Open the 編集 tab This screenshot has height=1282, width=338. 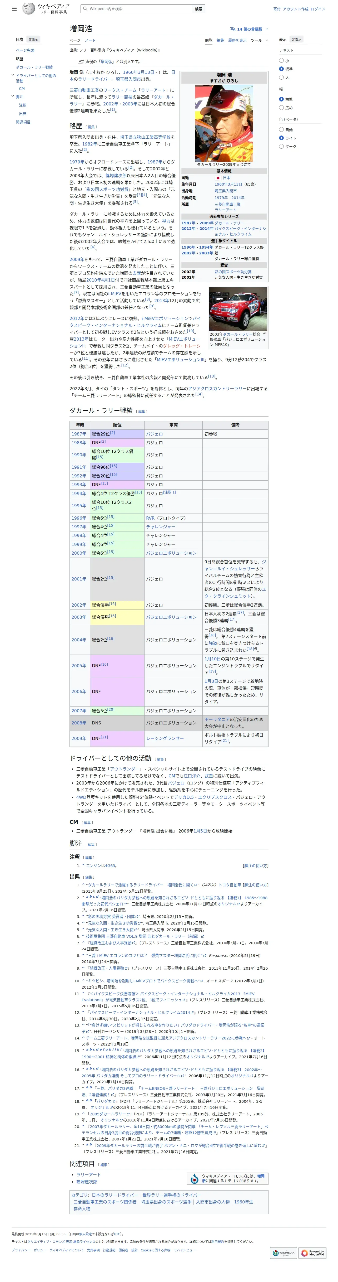(x=220, y=40)
